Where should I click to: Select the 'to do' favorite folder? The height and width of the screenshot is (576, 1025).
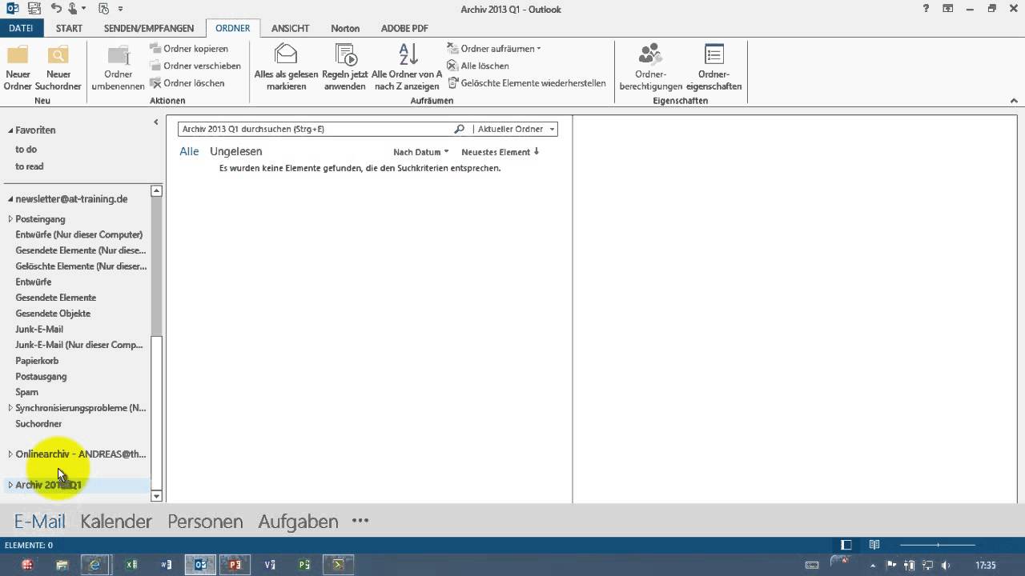coord(26,150)
